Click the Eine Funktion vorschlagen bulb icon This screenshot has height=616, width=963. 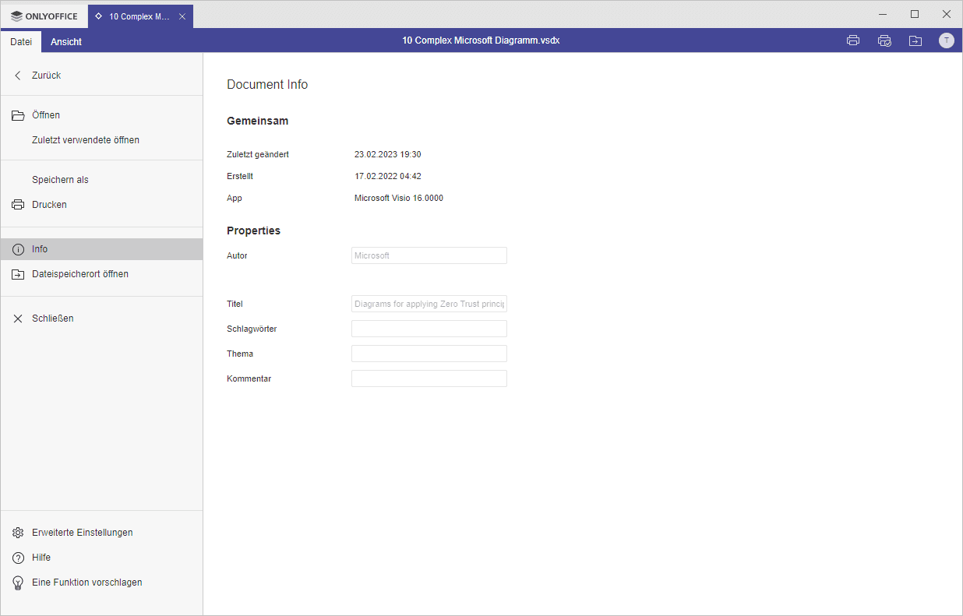(x=18, y=583)
